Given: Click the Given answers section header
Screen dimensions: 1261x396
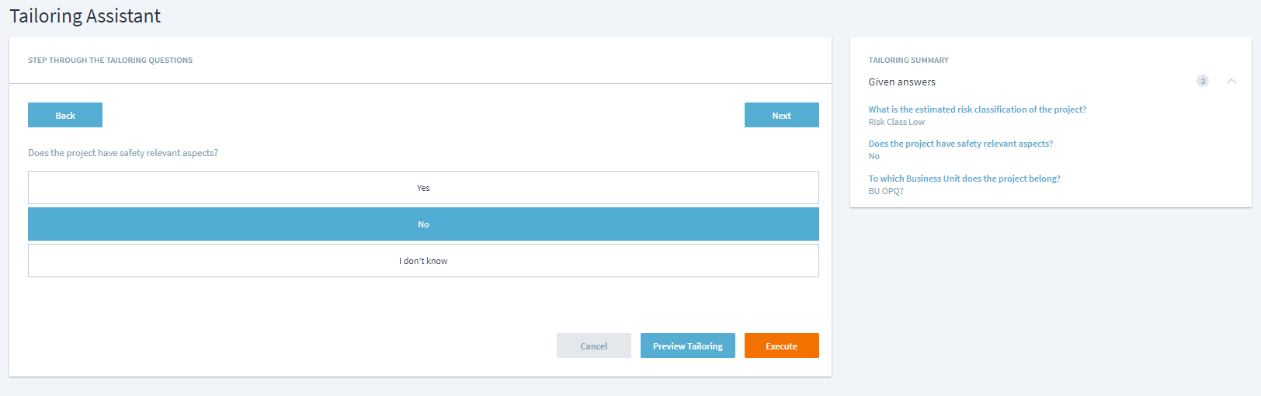Looking at the screenshot, I should (901, 82).
